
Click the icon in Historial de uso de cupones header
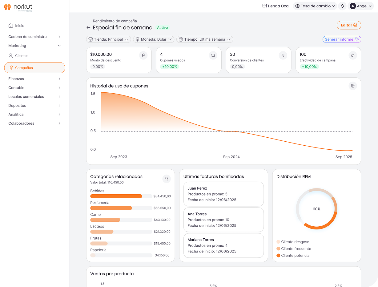353,86
